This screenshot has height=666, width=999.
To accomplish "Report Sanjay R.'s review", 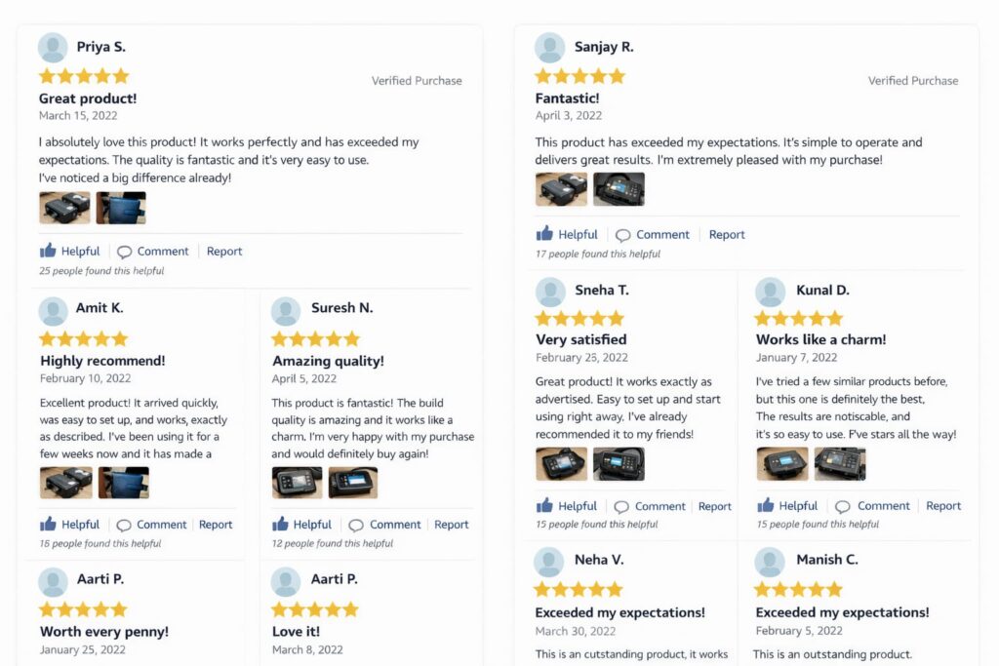I will click(x=727, y=234).
